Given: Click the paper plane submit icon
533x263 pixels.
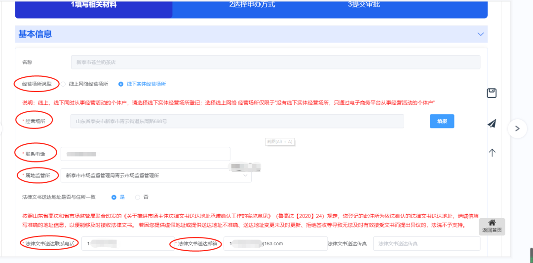Looking at the screenshot, I should tap(492, 124).
